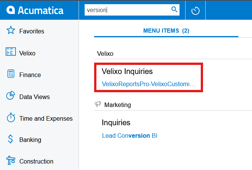
Task: Select the Favorites label in the sidebar
Action: click(32, 31)
